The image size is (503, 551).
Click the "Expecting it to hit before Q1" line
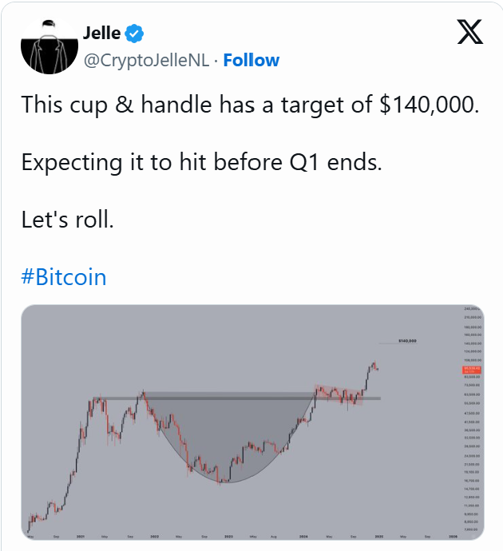coord(202,162)
